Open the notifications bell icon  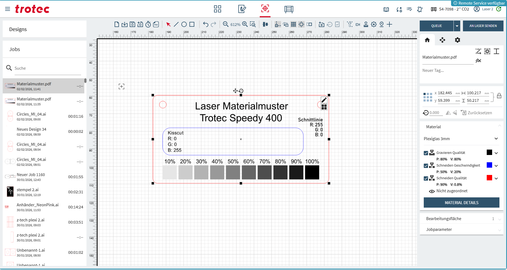tap(420, 9)
